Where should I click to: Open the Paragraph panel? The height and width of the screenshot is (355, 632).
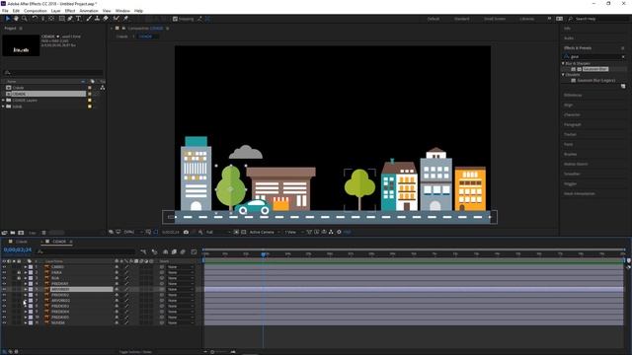573,125
